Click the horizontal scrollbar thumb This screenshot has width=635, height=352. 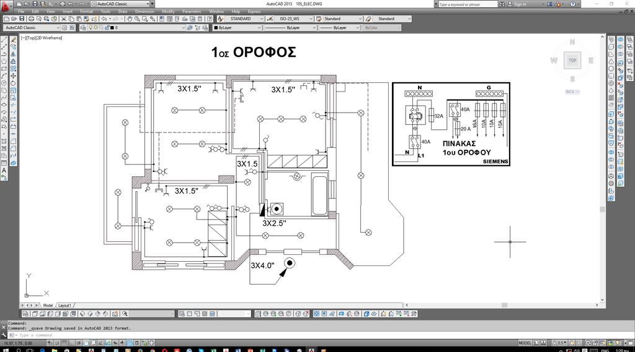tap(504, 305)
